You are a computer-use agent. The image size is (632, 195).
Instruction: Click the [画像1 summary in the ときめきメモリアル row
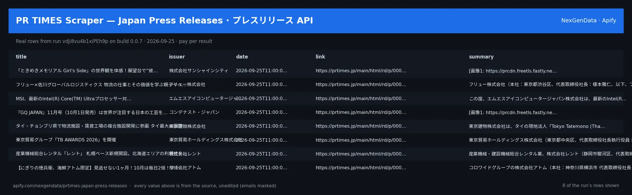[513, 70]
